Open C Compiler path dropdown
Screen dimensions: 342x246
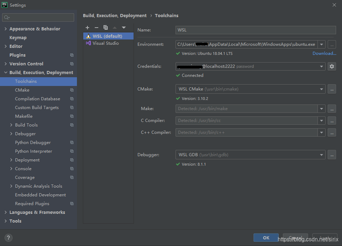pyautogui.click(x=321, y=121)
